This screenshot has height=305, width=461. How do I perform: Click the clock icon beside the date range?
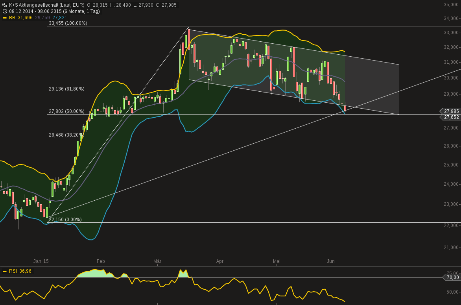4,11
